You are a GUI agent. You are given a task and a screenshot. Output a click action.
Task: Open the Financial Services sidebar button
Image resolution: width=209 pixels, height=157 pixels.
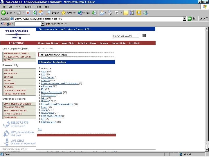[x=19, y=107]
